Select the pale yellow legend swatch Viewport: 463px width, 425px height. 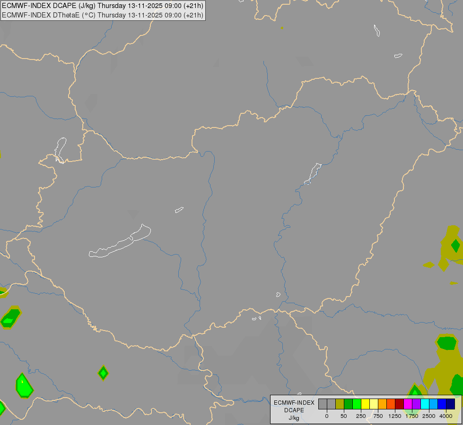[x=374, y=404]
